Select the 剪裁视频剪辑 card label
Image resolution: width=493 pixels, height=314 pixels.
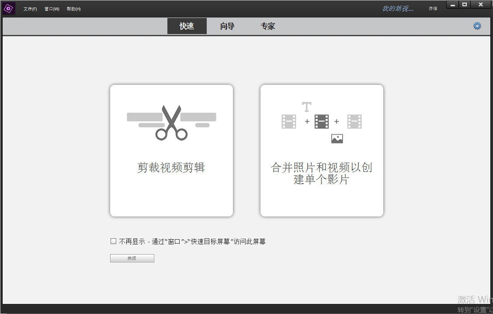171,167
